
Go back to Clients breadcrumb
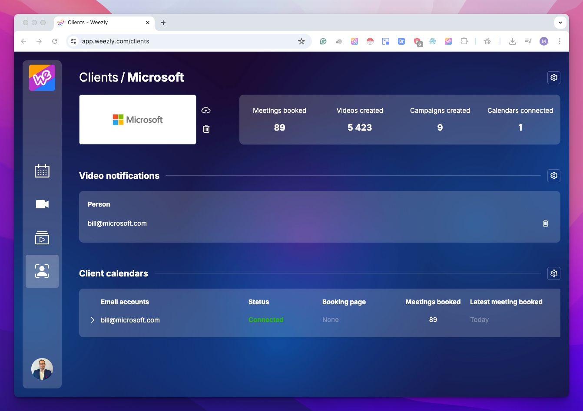pyautogui.click(x=99, y=77)
